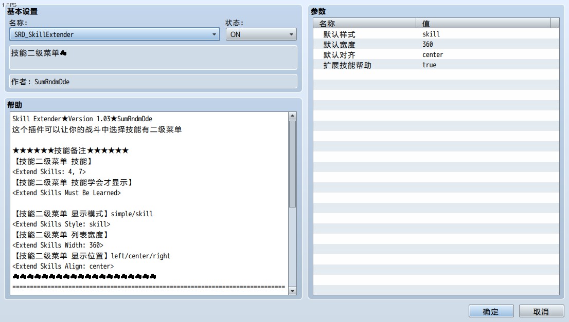Select the 默认对齐 parameter row
Image resolution: width=569 pixels, height=322 pixels.
pos(436,54)
